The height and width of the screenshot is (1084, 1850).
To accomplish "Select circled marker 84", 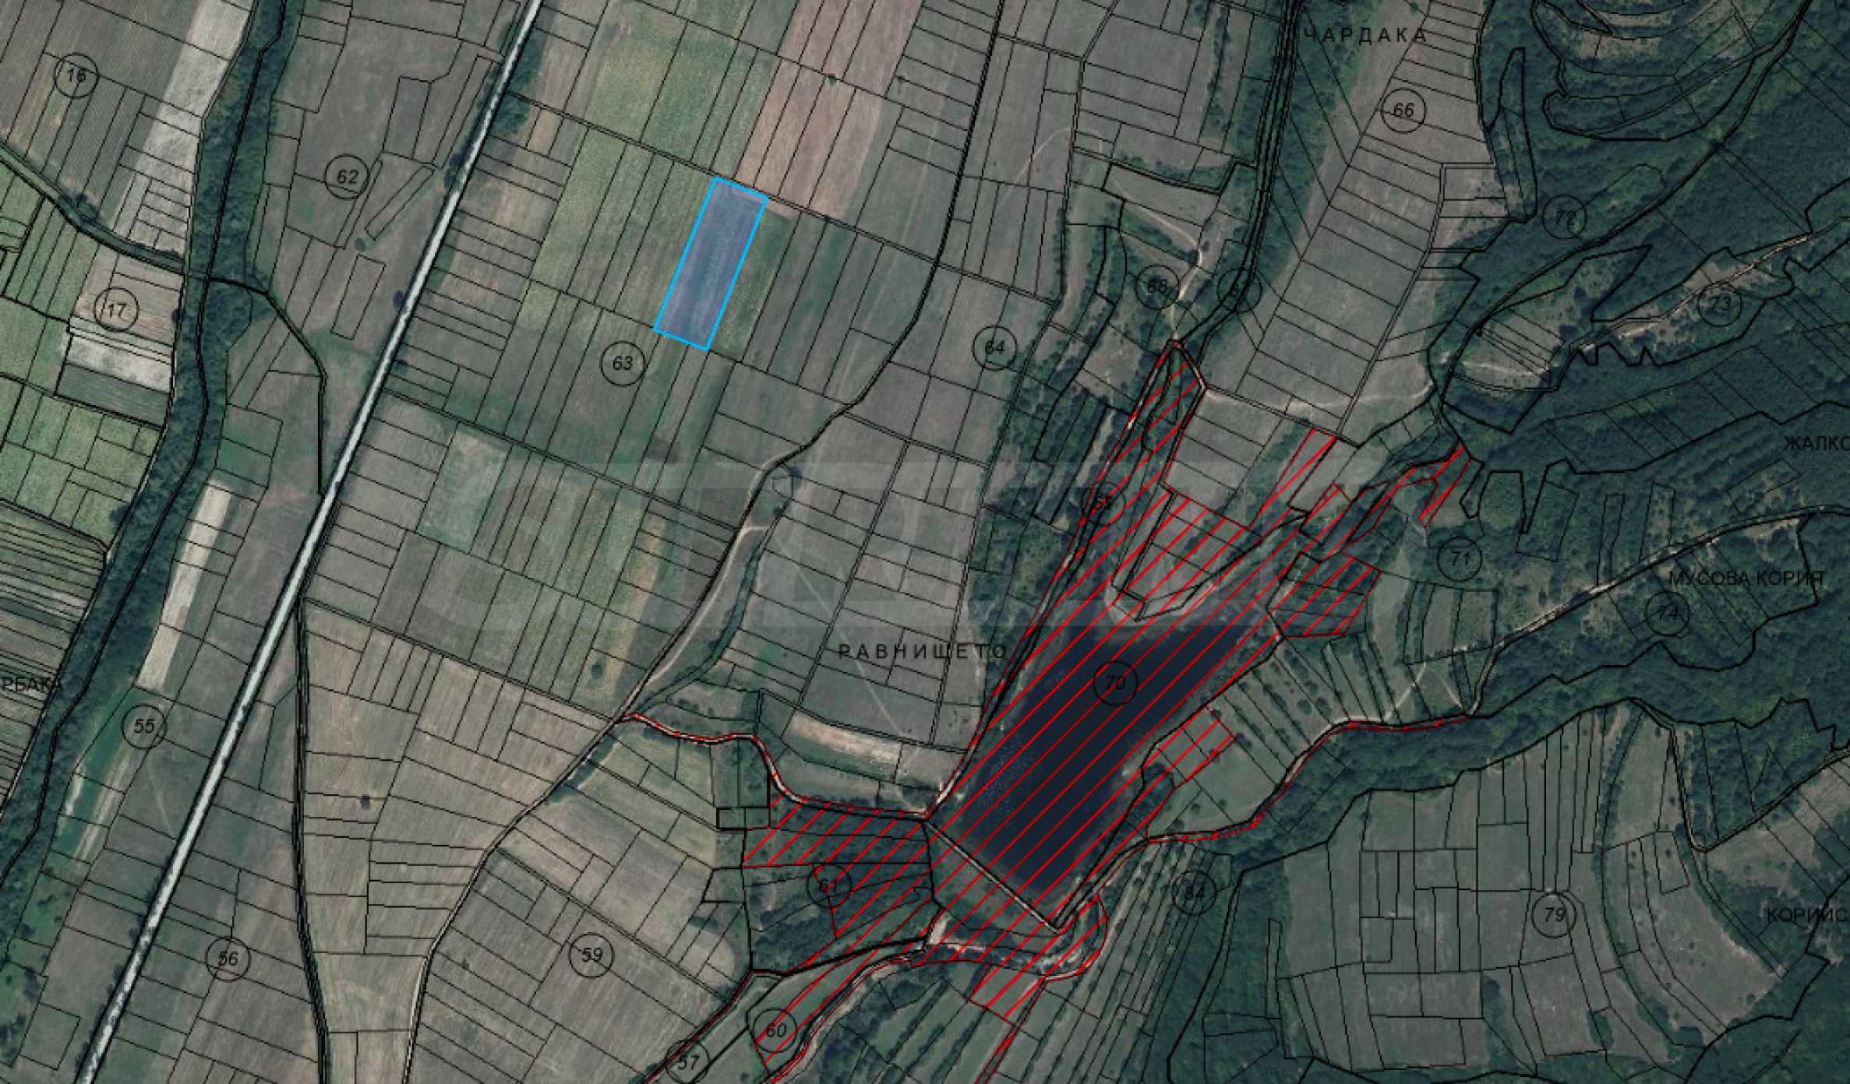I will [1194, 893].
